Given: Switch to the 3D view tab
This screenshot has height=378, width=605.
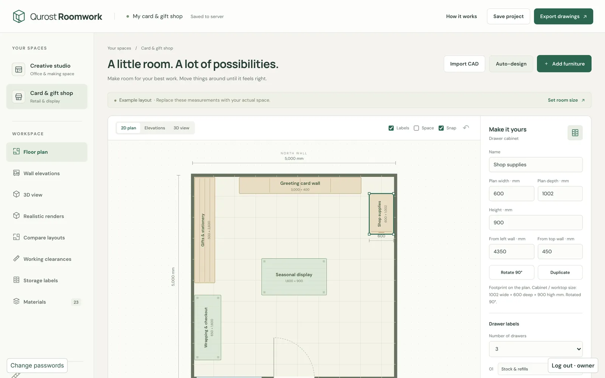Looking at the screenshot, I should pos(181,128).
